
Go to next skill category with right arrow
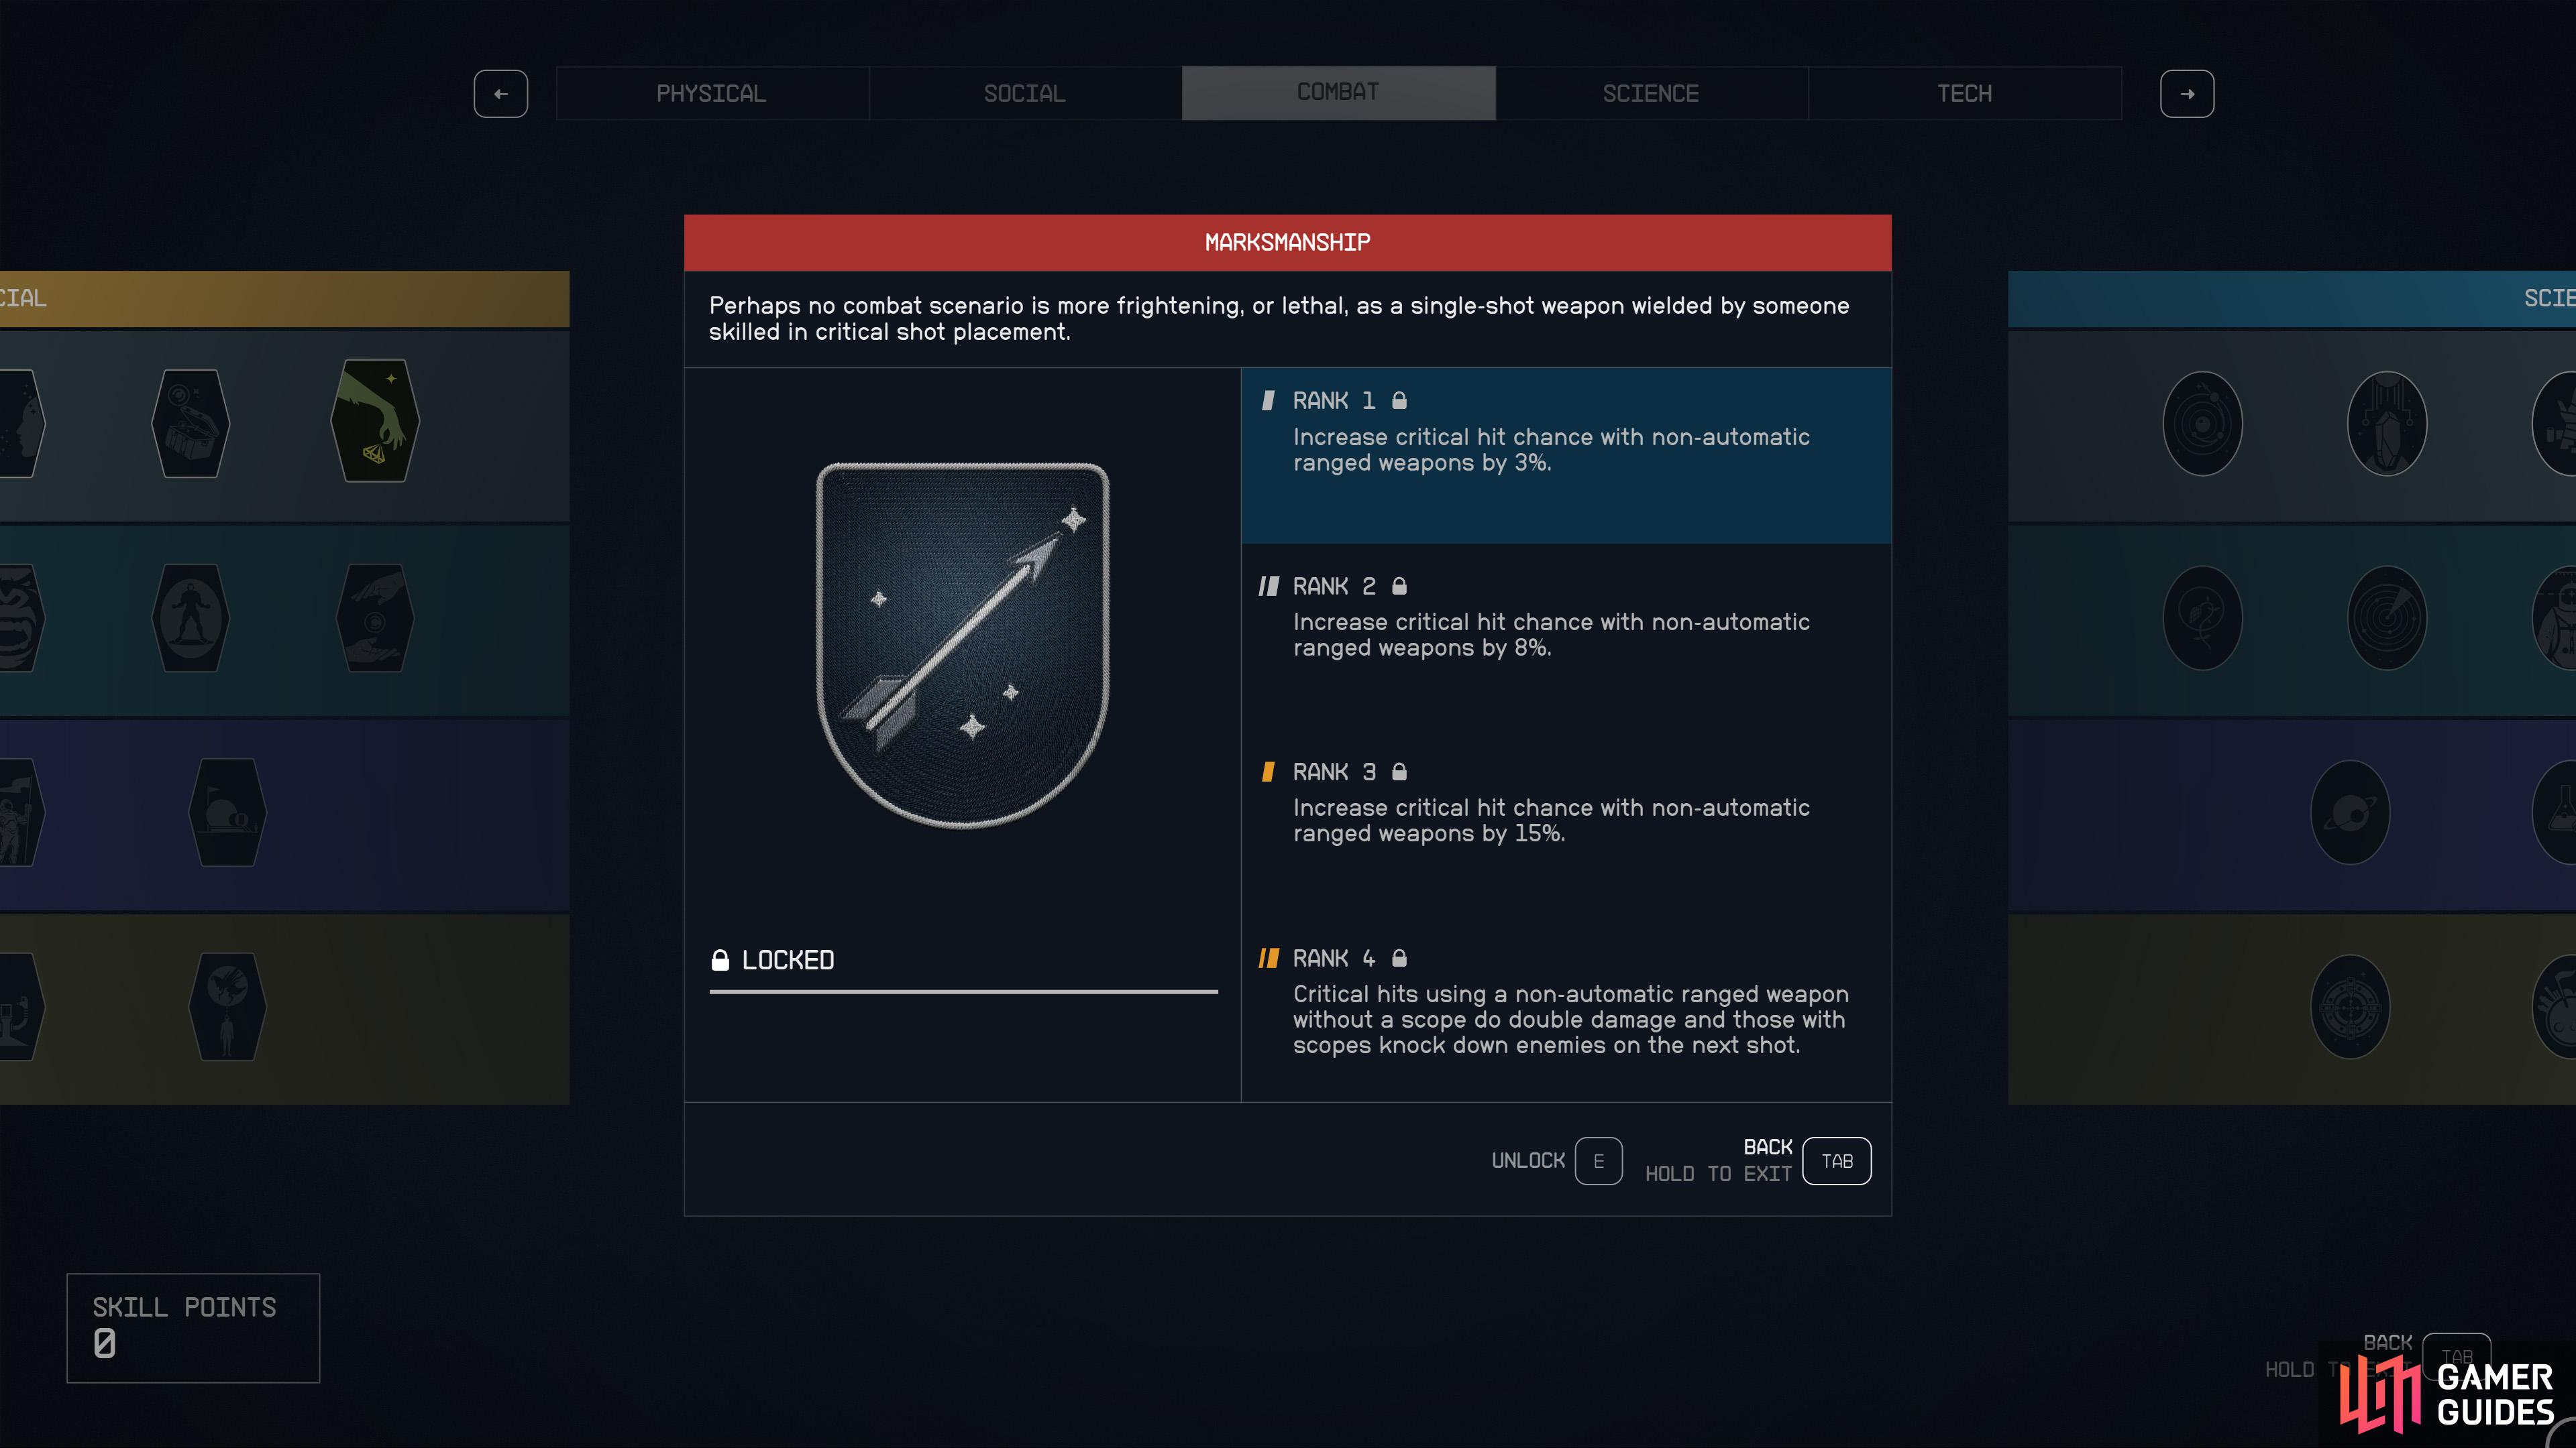pyautogui.click(x=2187, y=94)
